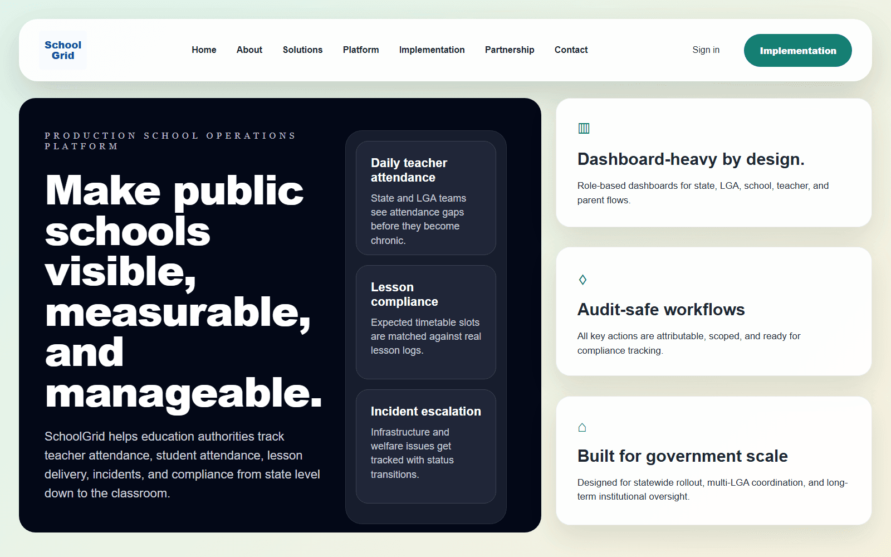Open the Solutions menu item
The height and width of the screenshot is (557, 891).
tap(302, 50)
